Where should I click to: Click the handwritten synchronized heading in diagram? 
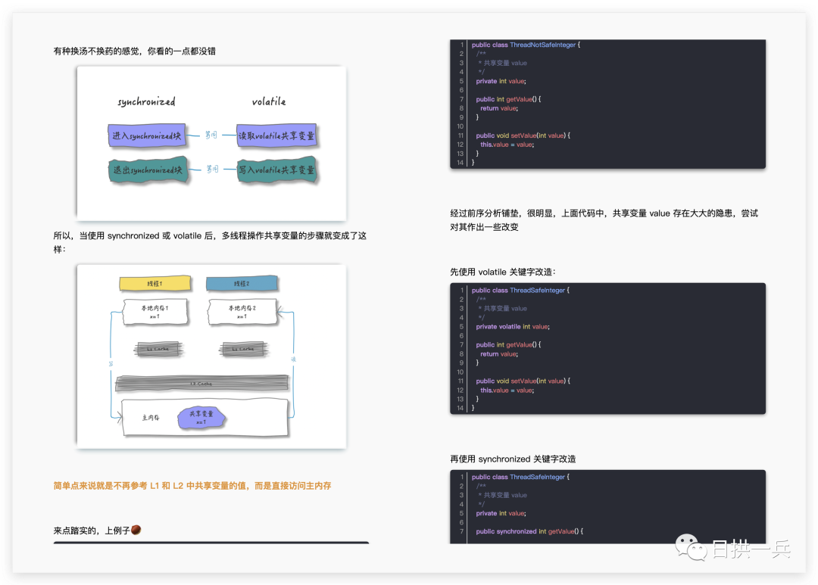tap(147, 101)
